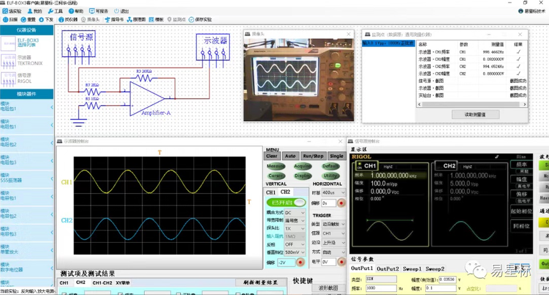Open the 垂直档位 500mV dropdown

pos(296,252)
